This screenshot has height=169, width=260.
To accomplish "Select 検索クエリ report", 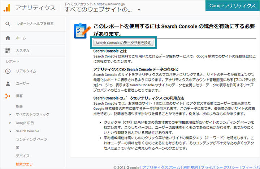I will (24, 164).
